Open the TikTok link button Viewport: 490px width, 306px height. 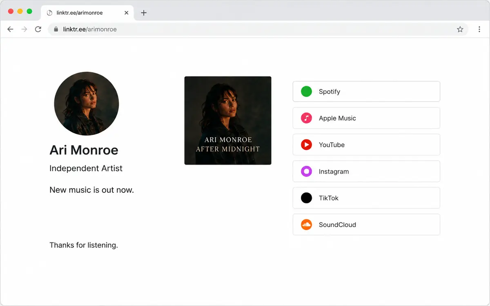(x=366, y=198)
